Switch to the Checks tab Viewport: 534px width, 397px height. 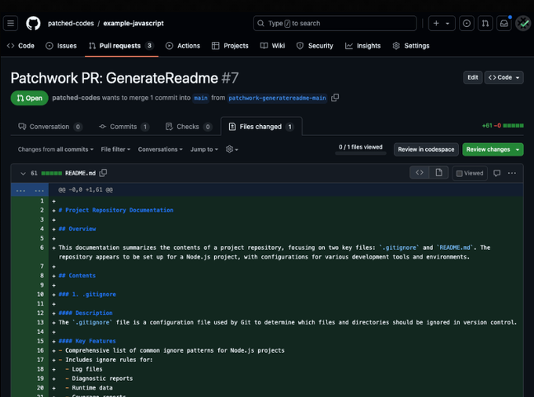(189, 127)
